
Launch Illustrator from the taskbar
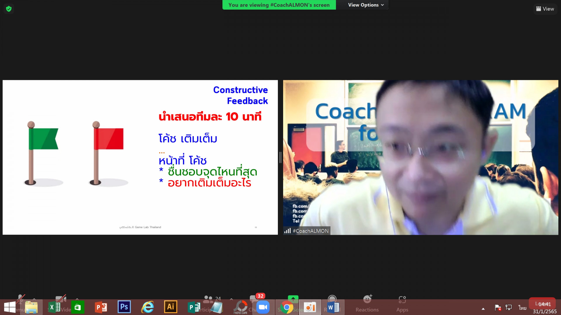[x=171, y=307]
